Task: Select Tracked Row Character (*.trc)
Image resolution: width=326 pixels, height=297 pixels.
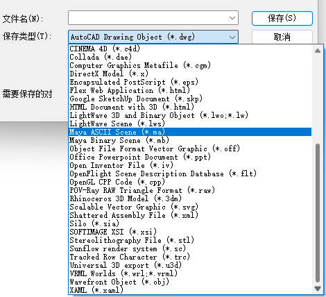Action: click(190, 257)
